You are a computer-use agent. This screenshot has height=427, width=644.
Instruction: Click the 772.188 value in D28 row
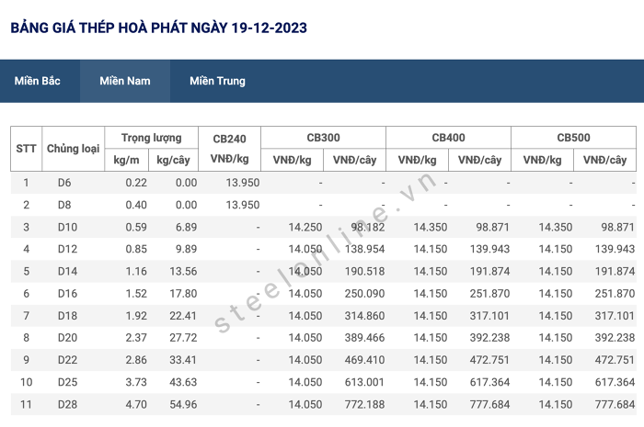pos(364,404)
